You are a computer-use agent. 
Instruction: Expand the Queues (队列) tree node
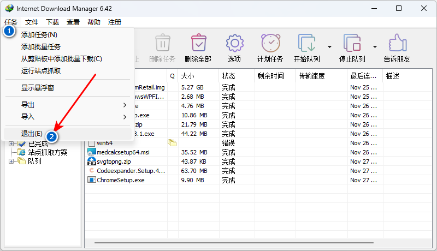(11, 161)
